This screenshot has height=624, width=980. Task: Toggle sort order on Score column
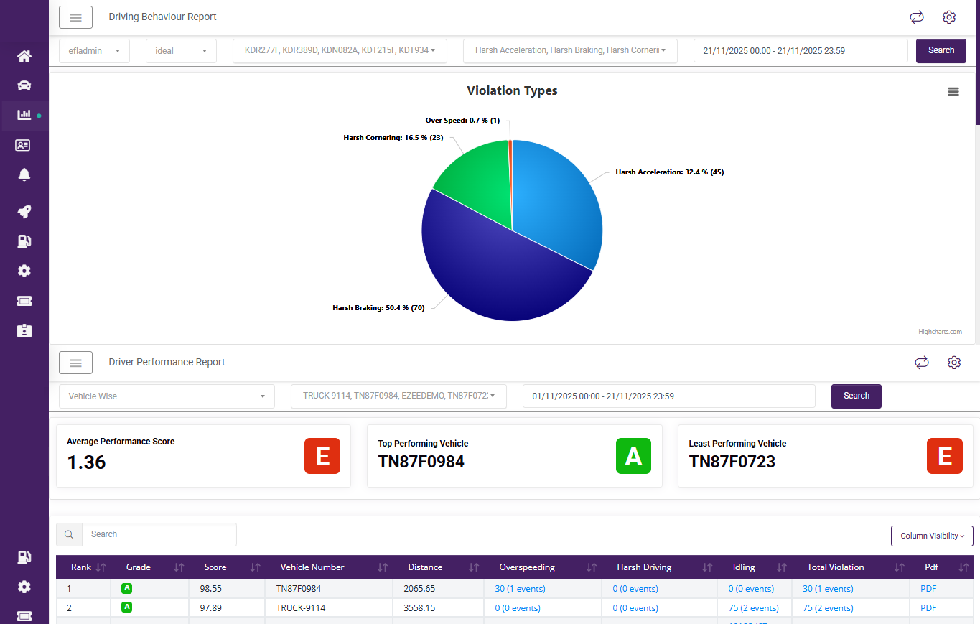pos(255,567)
